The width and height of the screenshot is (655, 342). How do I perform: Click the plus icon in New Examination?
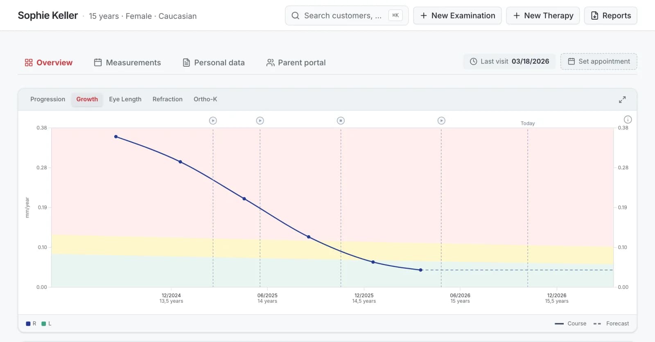point(424,16)
